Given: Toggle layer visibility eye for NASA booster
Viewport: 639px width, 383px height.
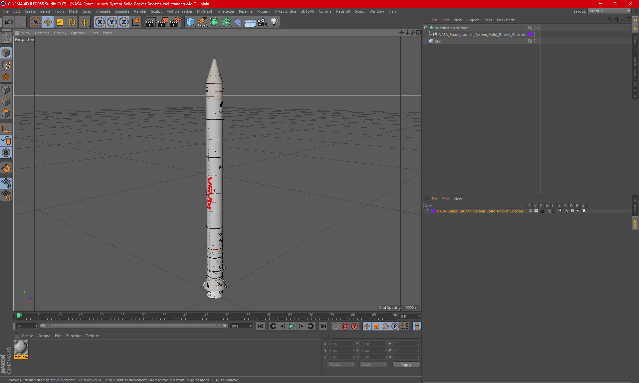Looking at the screenshot, I should [536, 211].
